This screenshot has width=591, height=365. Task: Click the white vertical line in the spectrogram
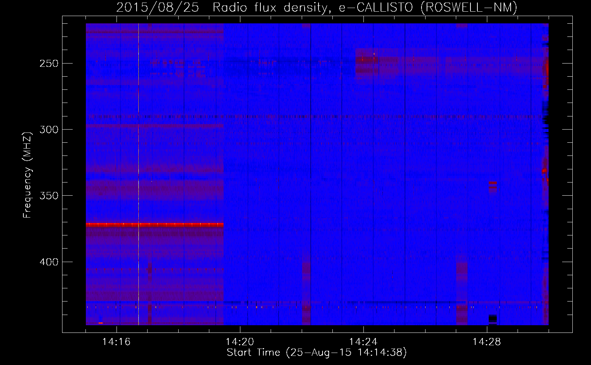(x=138, y=174)
